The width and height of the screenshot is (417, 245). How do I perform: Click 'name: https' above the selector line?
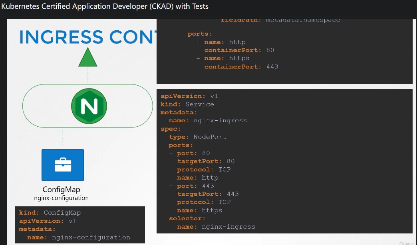(x=200, y=210)
